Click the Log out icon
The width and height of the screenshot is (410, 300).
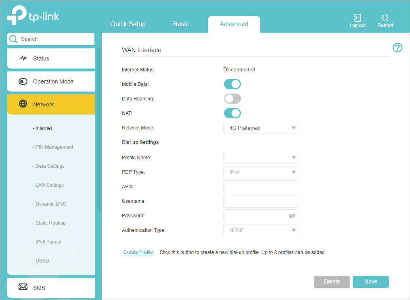[x=357, y=18]
